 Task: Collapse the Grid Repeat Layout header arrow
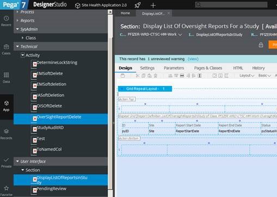(122, 89)
